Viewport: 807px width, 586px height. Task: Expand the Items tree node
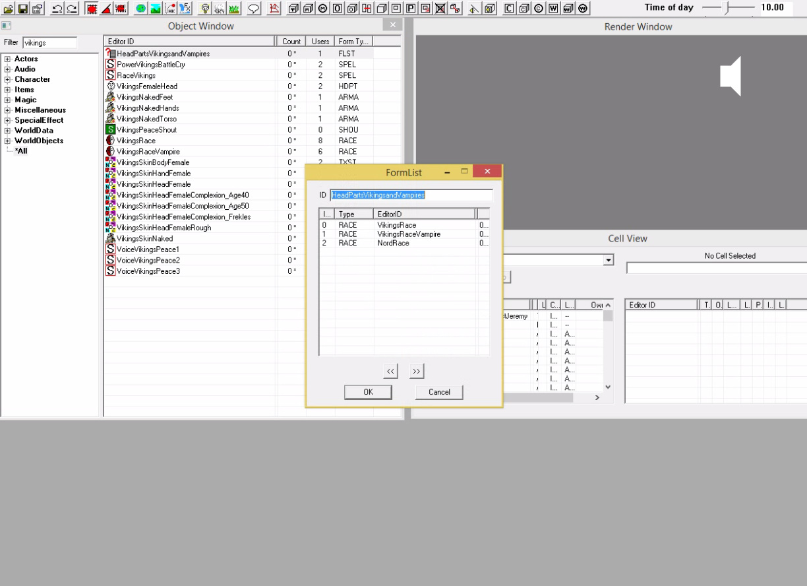tap(8, 89)
